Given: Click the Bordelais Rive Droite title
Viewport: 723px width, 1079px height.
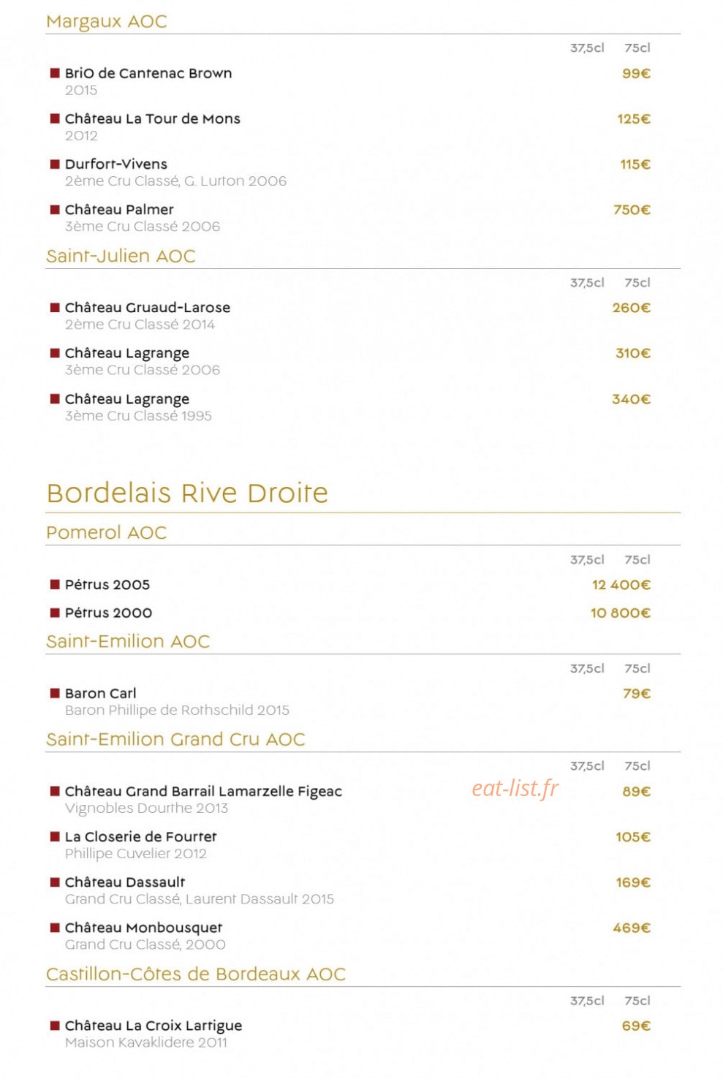Looking at the screenshot, I should pos(187,493).
